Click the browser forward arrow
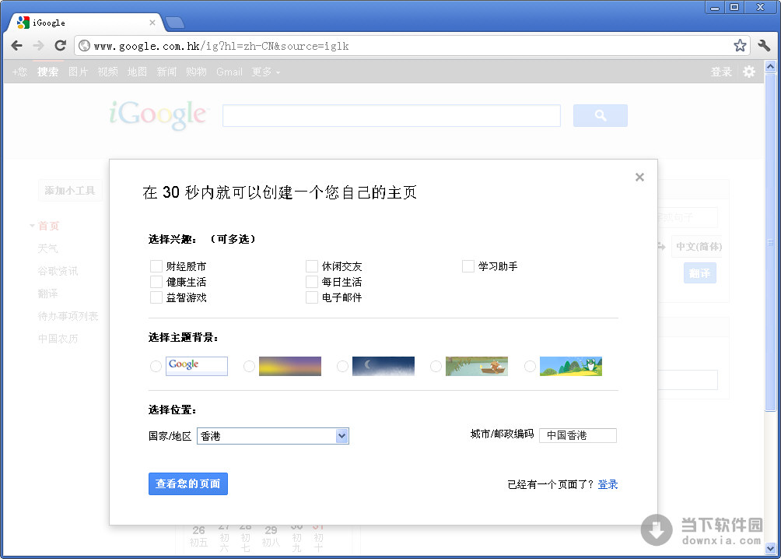 pos(38,46)
